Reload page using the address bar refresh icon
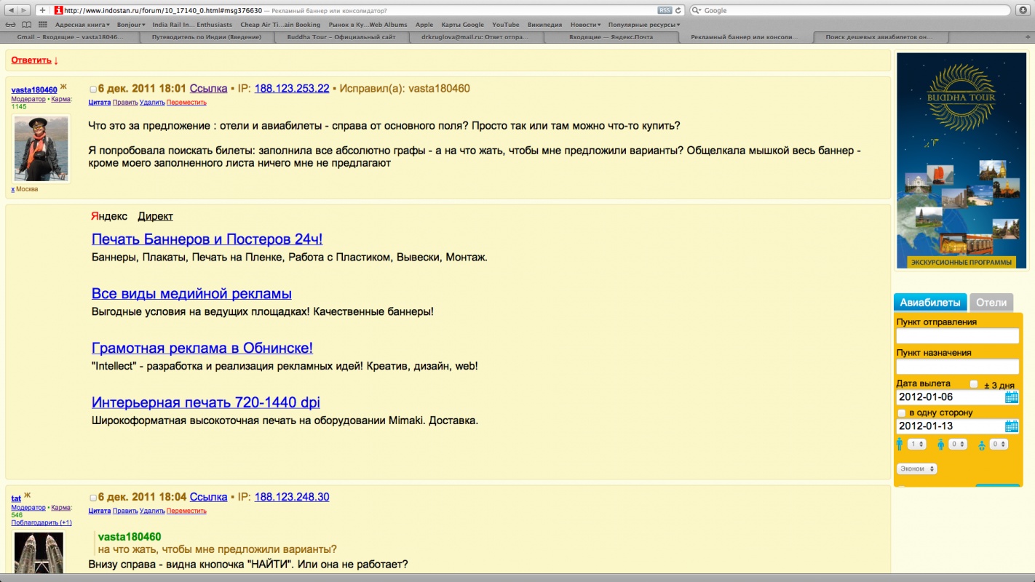 (x=678, y=10)
